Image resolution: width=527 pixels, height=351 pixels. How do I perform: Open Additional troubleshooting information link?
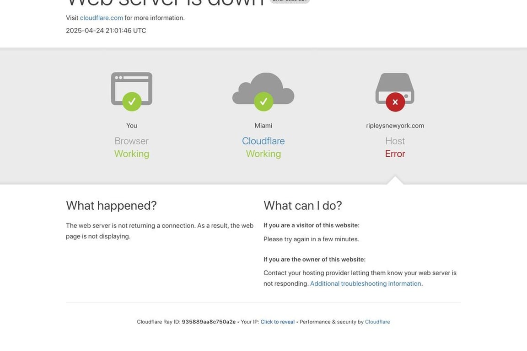coord(366,283)
